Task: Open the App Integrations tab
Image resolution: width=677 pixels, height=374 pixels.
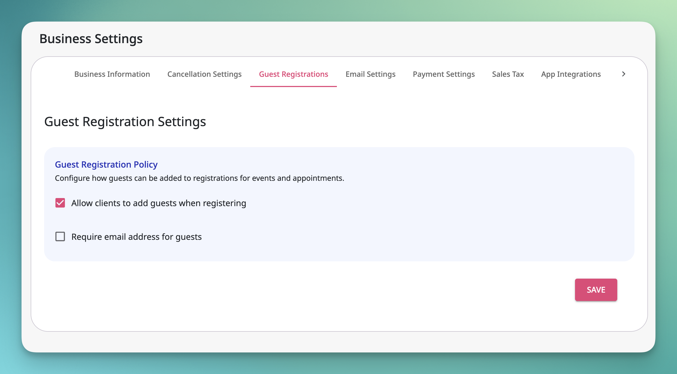Action: (571, 74)
